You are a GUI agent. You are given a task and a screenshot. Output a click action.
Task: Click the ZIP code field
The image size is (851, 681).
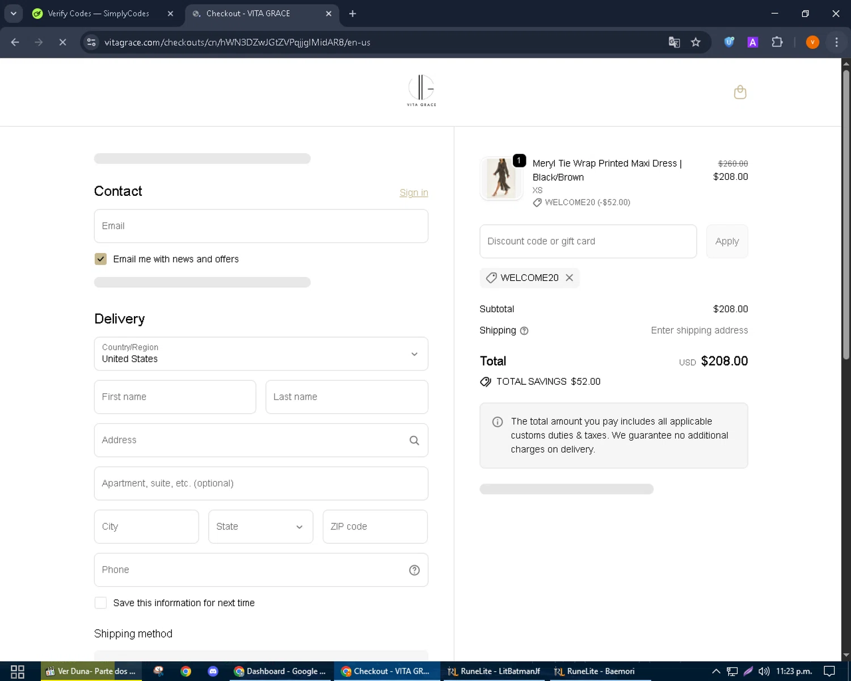(x=375, y=527)
